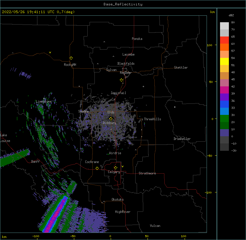Click the -30 value on the dBZ legend
246x240 pixels.
[234, 150]
